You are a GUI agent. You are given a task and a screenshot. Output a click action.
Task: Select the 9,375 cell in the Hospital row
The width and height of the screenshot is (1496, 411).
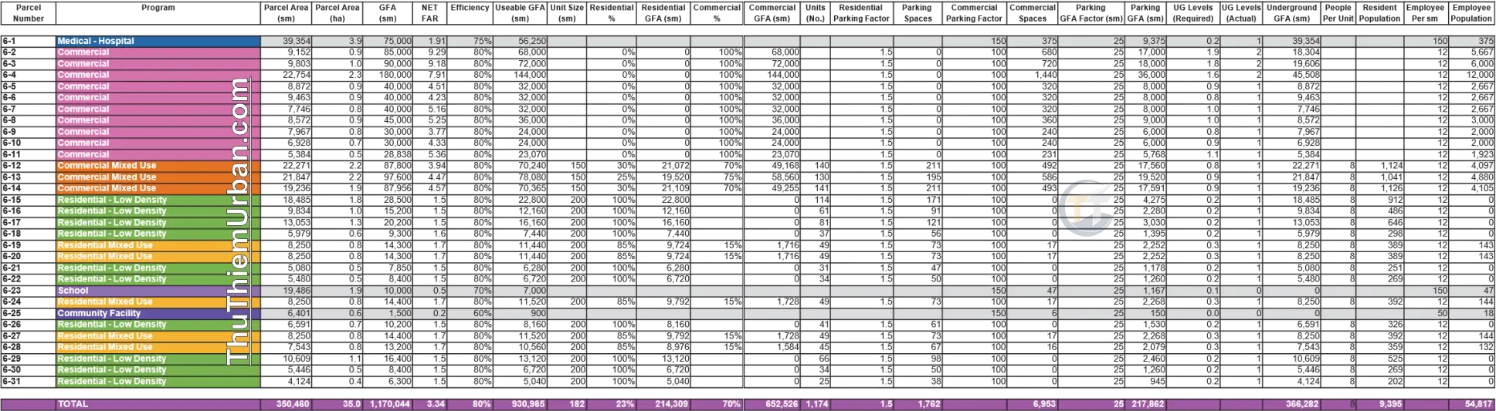(1146, 41)
